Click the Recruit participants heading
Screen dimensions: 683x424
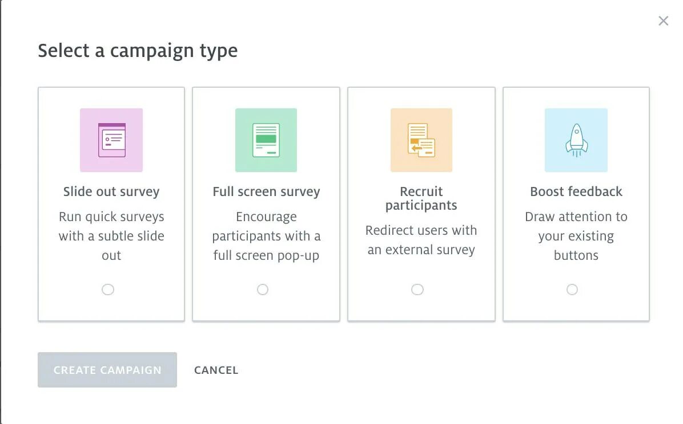pos(421,198)
